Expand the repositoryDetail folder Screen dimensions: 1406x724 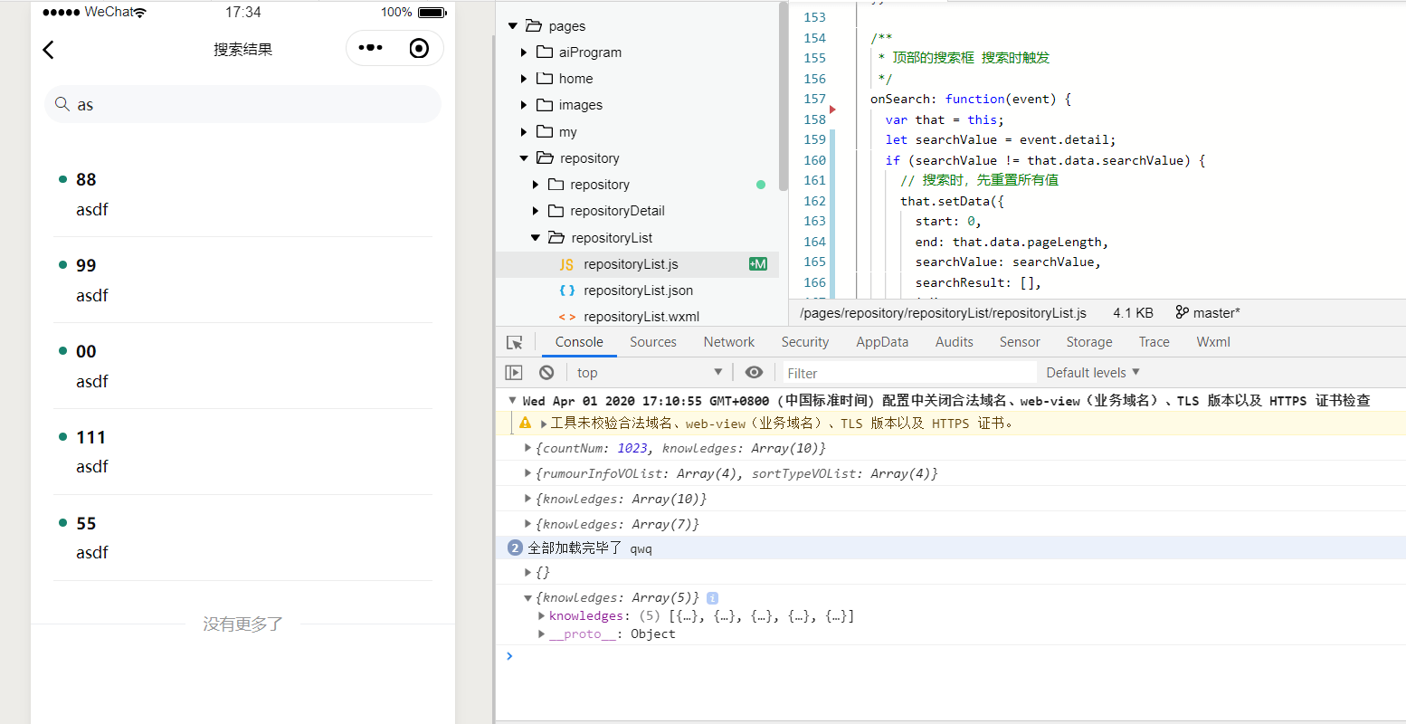[536, 211]
